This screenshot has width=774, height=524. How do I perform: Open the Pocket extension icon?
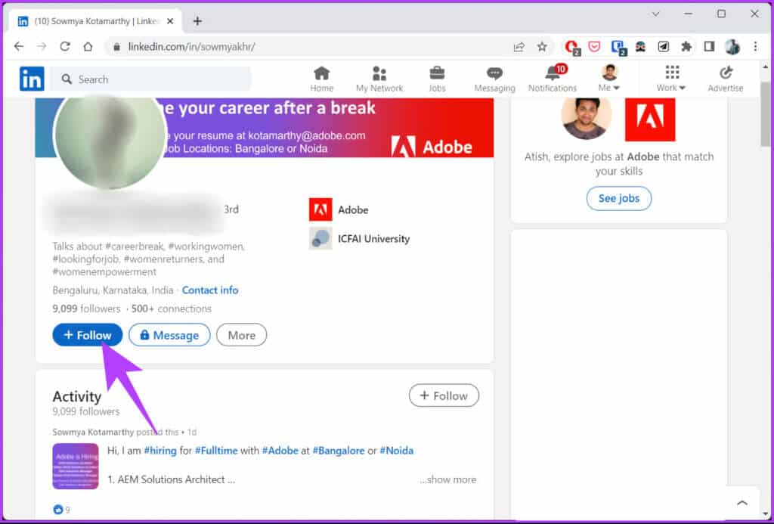coord(594,47)
